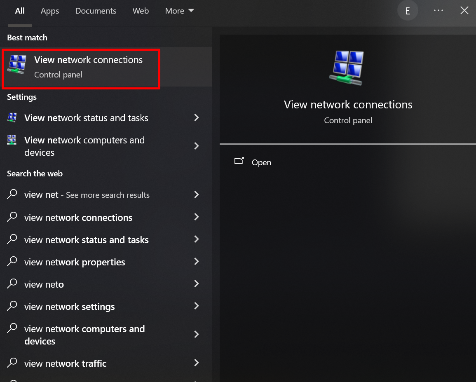This screenshot has width=476, height=382.
Task: Expand chevron beside 'view neto'
Action: (x=197, y=284)
